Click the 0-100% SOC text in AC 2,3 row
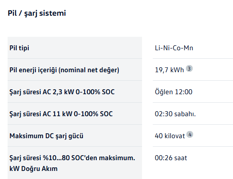Viewport: 233px width, 179px height. point(95,92)
